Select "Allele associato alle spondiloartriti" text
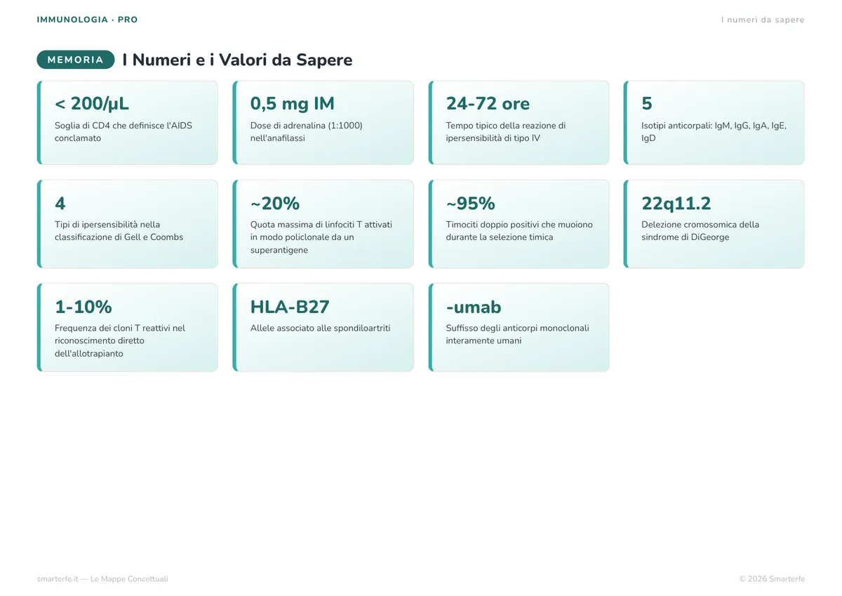This screenshot has height=596, width=842. 321,328
